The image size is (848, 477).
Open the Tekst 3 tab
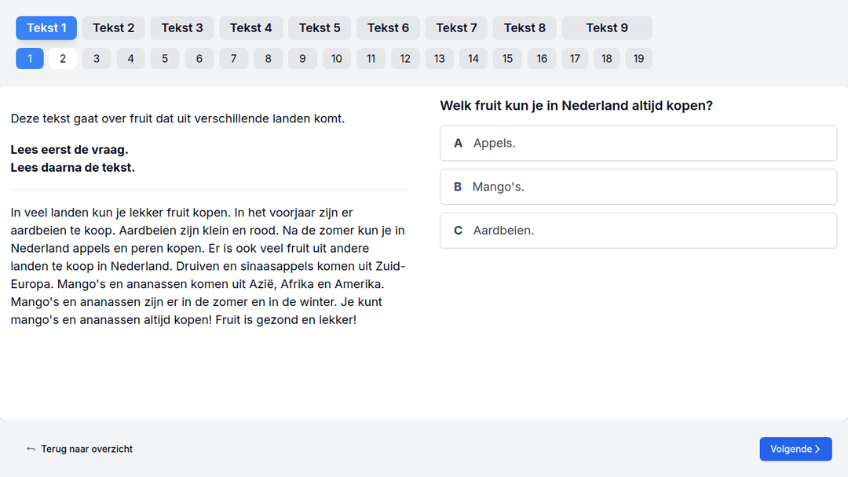coord(182,28)
